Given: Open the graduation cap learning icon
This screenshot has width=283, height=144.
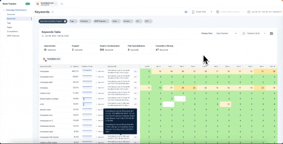Looking at the screenshot, I should click(x=186, y=12).
